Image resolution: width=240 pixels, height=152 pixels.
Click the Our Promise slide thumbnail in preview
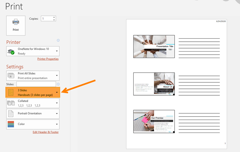tap(154, 122)
